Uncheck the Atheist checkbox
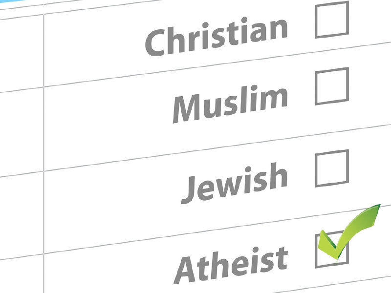 [332, 250]
